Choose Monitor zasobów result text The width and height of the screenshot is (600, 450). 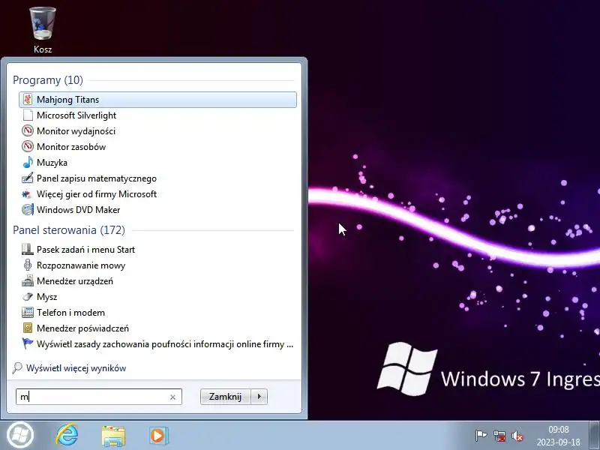pos(71,146)
